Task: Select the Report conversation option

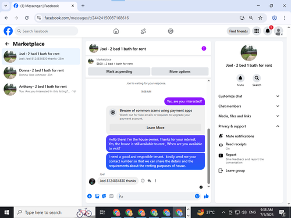Action: coord(249,158)
